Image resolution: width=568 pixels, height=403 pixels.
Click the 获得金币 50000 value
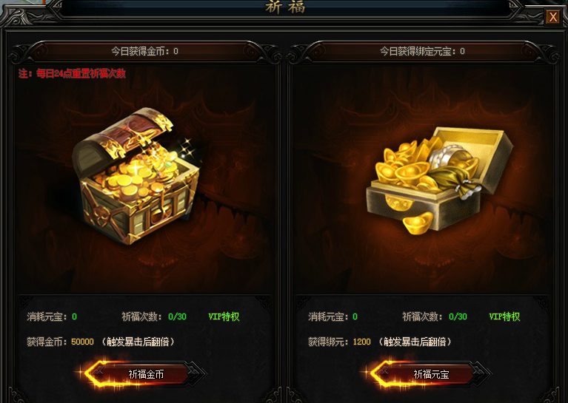pos(82,342)
